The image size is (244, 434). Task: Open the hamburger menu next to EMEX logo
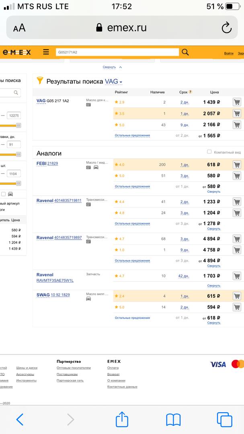pos(46,52)
